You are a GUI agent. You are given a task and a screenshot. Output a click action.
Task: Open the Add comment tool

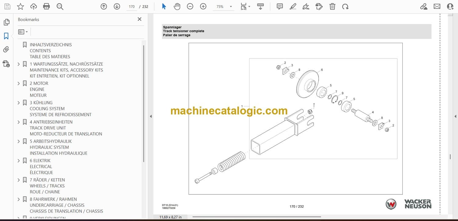tap(280, 6)
